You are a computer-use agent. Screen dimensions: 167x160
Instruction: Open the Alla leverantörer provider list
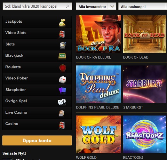[96, 7]
